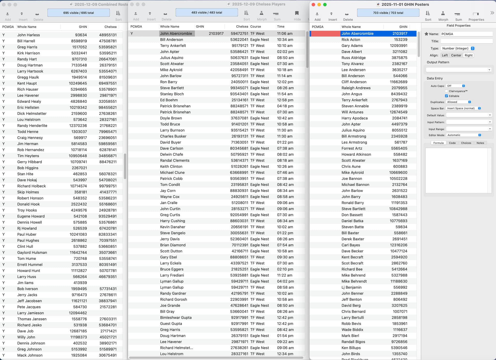Image resolution: width=496 pixels, height=360 pixels.
Task: Open the Type Number (Integer) dropdown
Action: point(458,48)
